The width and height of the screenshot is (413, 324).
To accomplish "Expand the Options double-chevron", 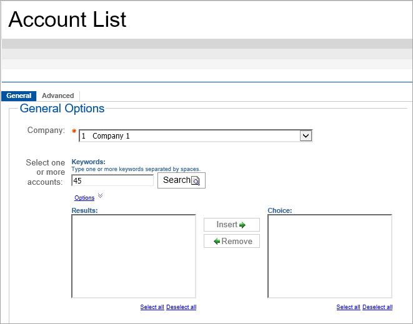I will [x=101, y=196].
